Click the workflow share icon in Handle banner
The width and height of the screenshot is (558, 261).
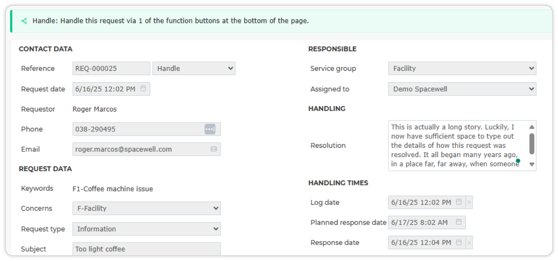pyautogui.click(x=24, y=21)
